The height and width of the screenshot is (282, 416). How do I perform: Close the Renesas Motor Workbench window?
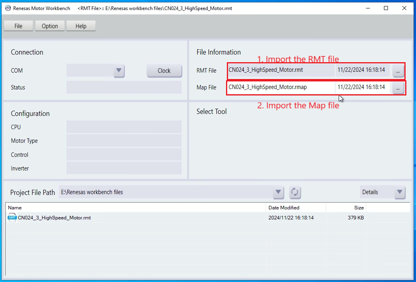404,8
